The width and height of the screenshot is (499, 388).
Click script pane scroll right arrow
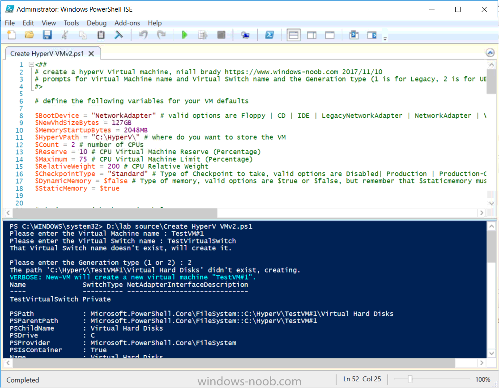[482, 213]
